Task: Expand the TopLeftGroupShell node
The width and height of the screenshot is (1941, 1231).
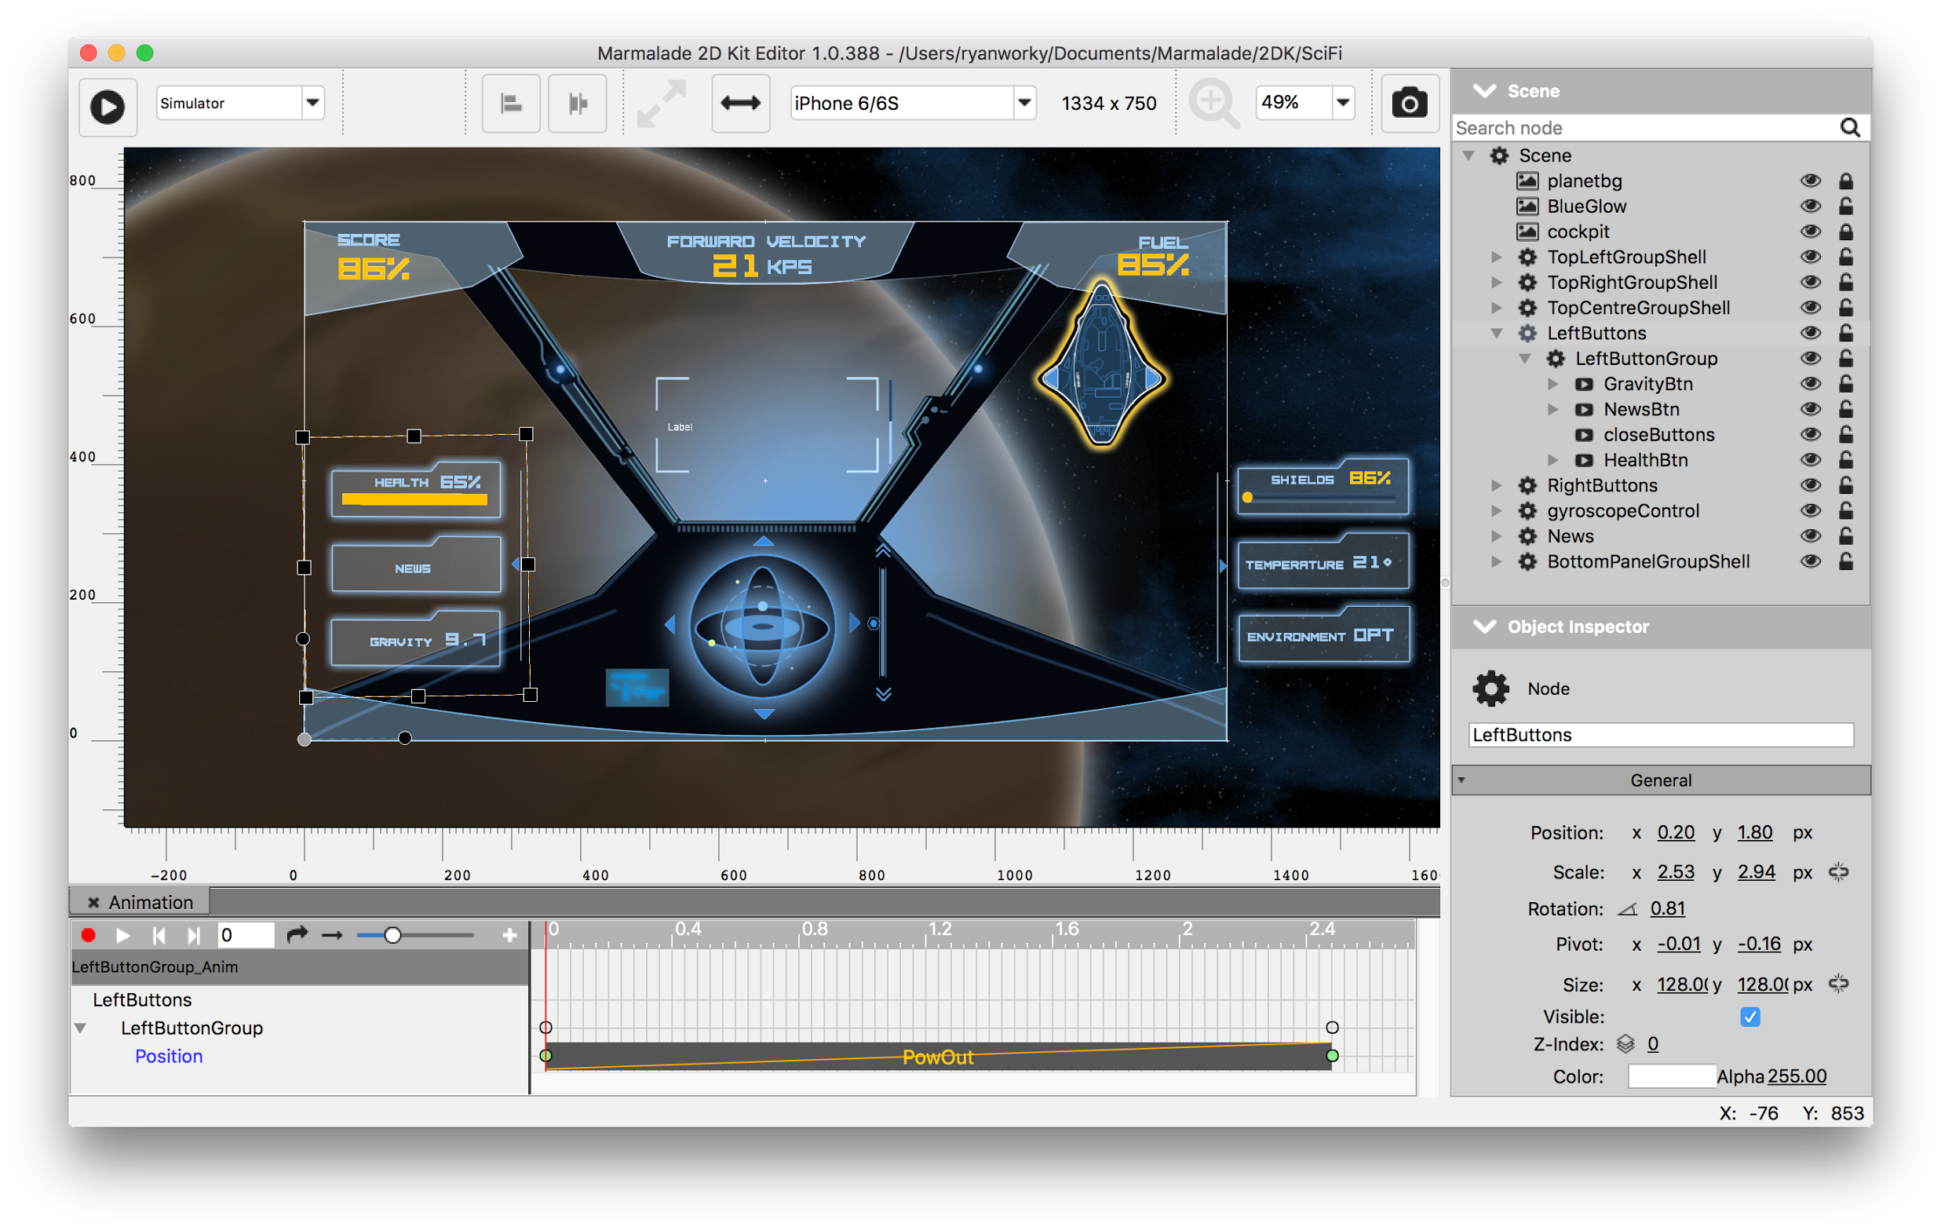Action: 1498,257
